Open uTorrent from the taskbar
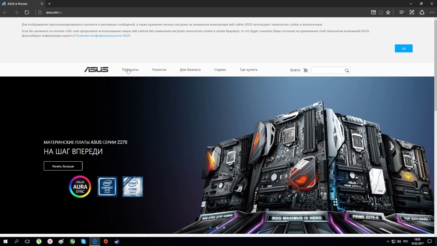This screenshot has width=437, height=246. point(39,241)
